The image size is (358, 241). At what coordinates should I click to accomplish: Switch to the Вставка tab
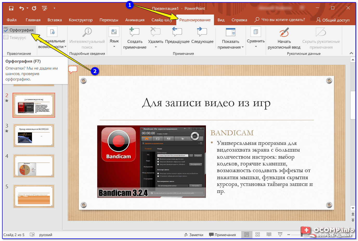55,20
